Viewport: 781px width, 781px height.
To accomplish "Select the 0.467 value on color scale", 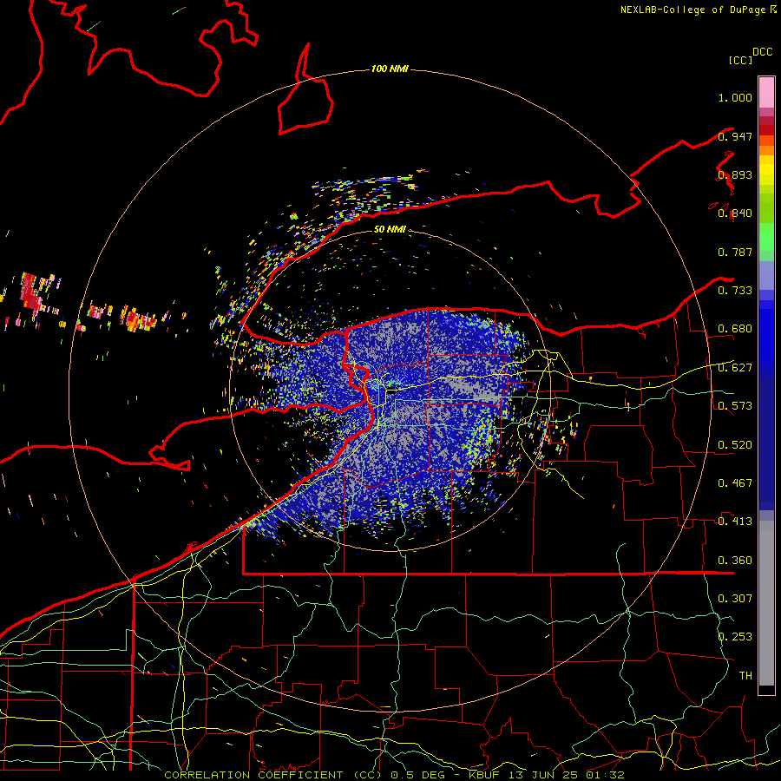I will pyautogui.click(x=735, y=483).
